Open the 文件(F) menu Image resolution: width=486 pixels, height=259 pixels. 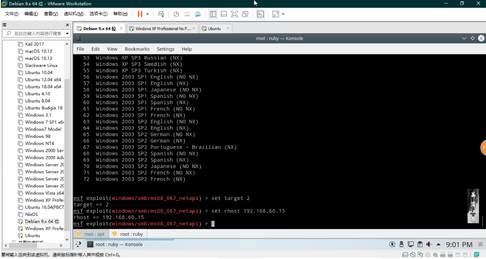(12, 14)
